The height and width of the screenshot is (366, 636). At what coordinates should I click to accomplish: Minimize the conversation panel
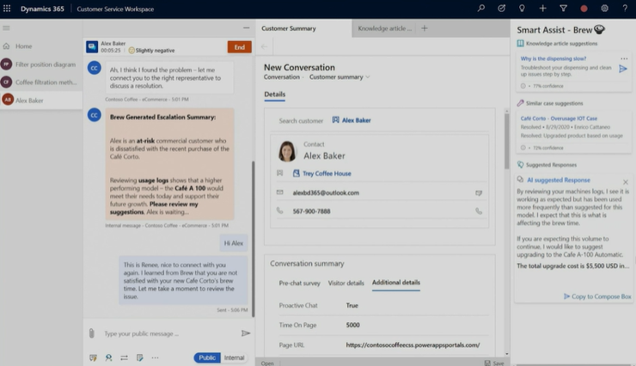pos(246,28)
